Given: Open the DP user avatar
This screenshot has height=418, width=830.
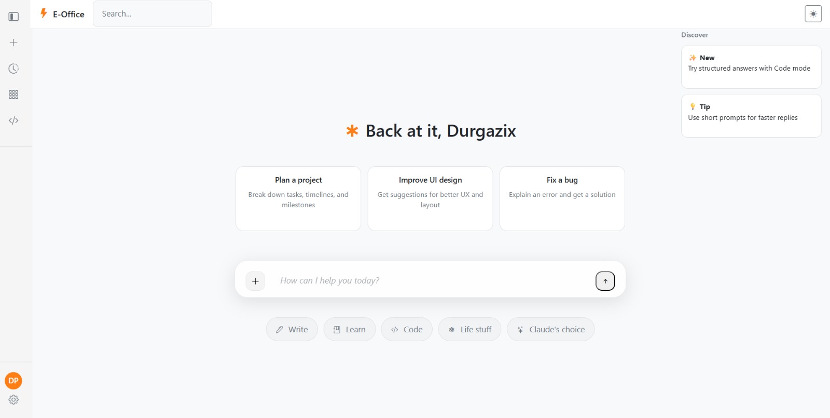Looking at the screenshot, I should [x=13, y=381].
